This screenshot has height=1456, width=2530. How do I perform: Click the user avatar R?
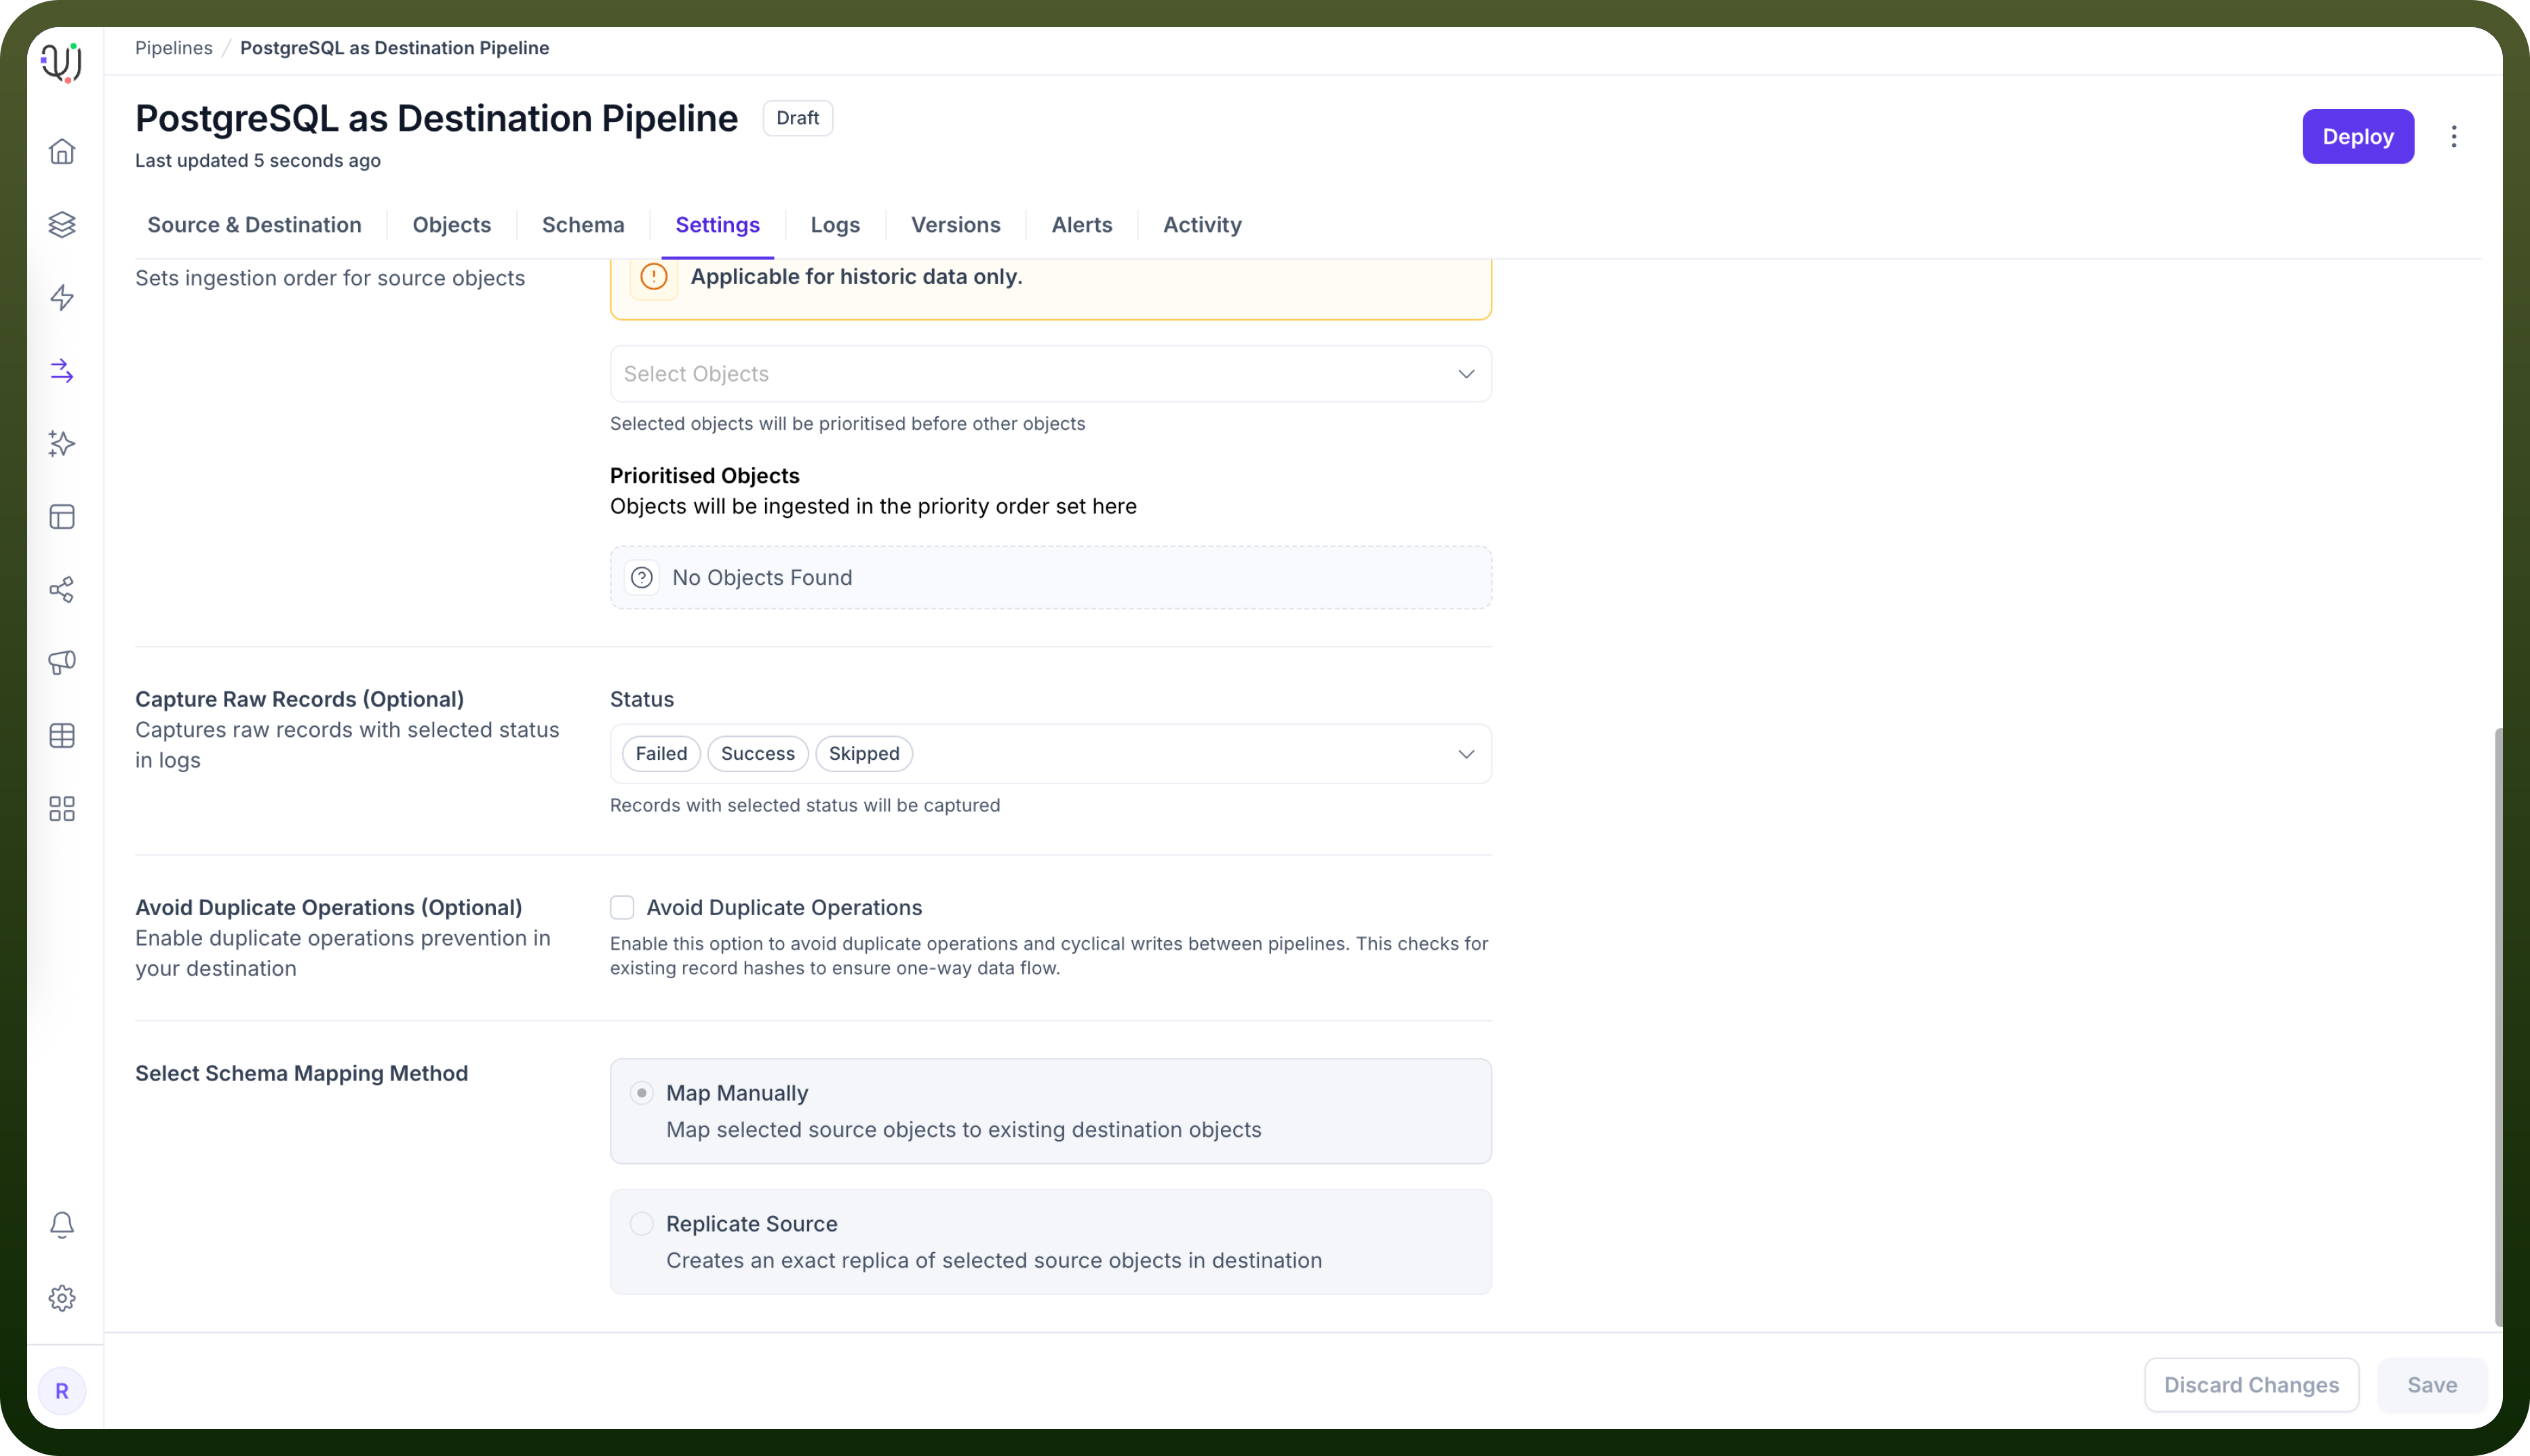pyautogui.click(x=62, y=1390)
